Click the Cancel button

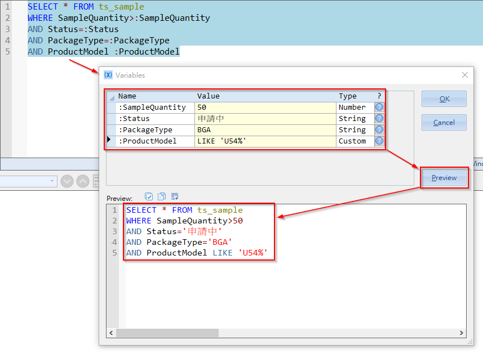click(444, 122)
